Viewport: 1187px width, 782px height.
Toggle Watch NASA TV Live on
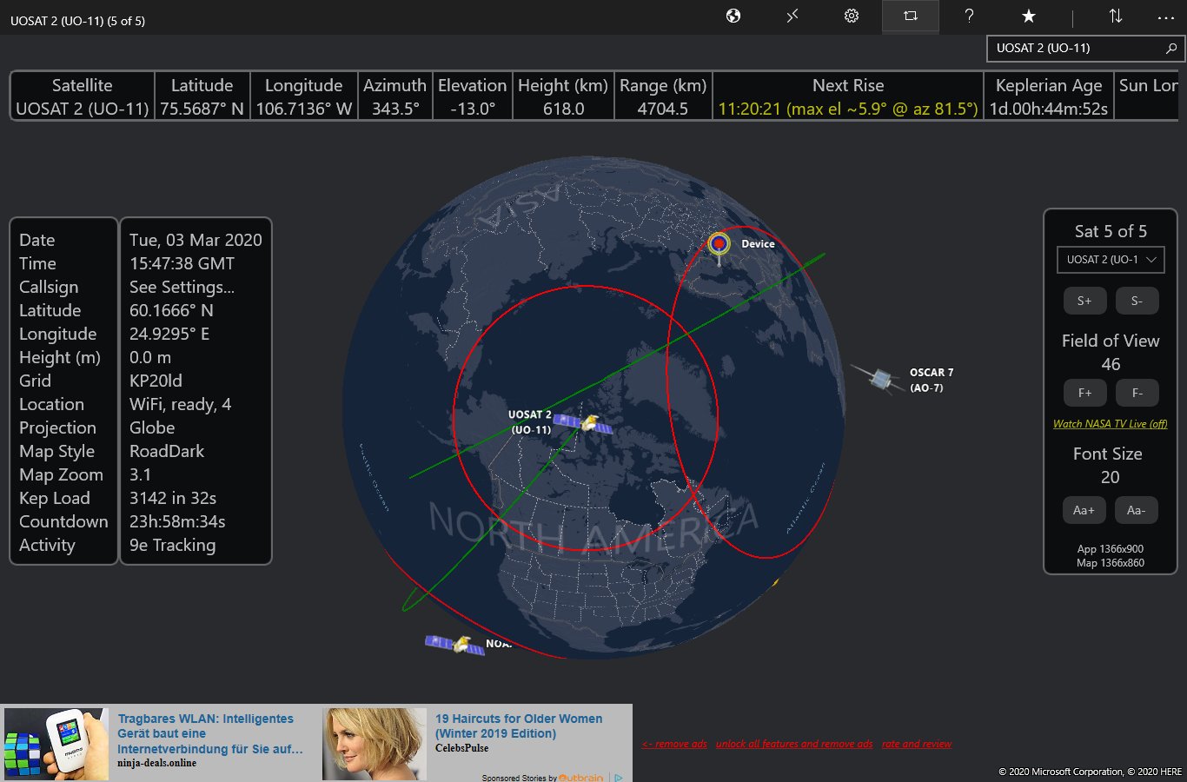pyautogui.click(x=1110, y=423)
